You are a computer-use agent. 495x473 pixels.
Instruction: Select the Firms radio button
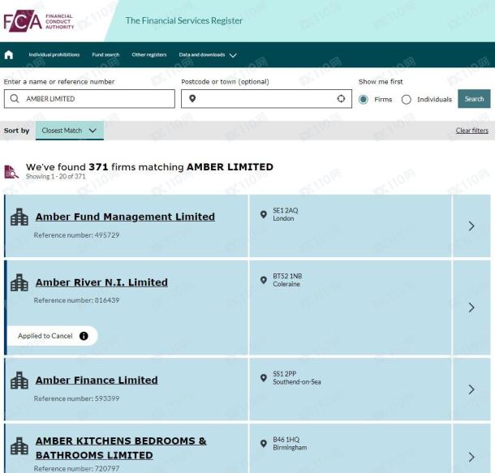pyautogui.click(x=364, y=100)
